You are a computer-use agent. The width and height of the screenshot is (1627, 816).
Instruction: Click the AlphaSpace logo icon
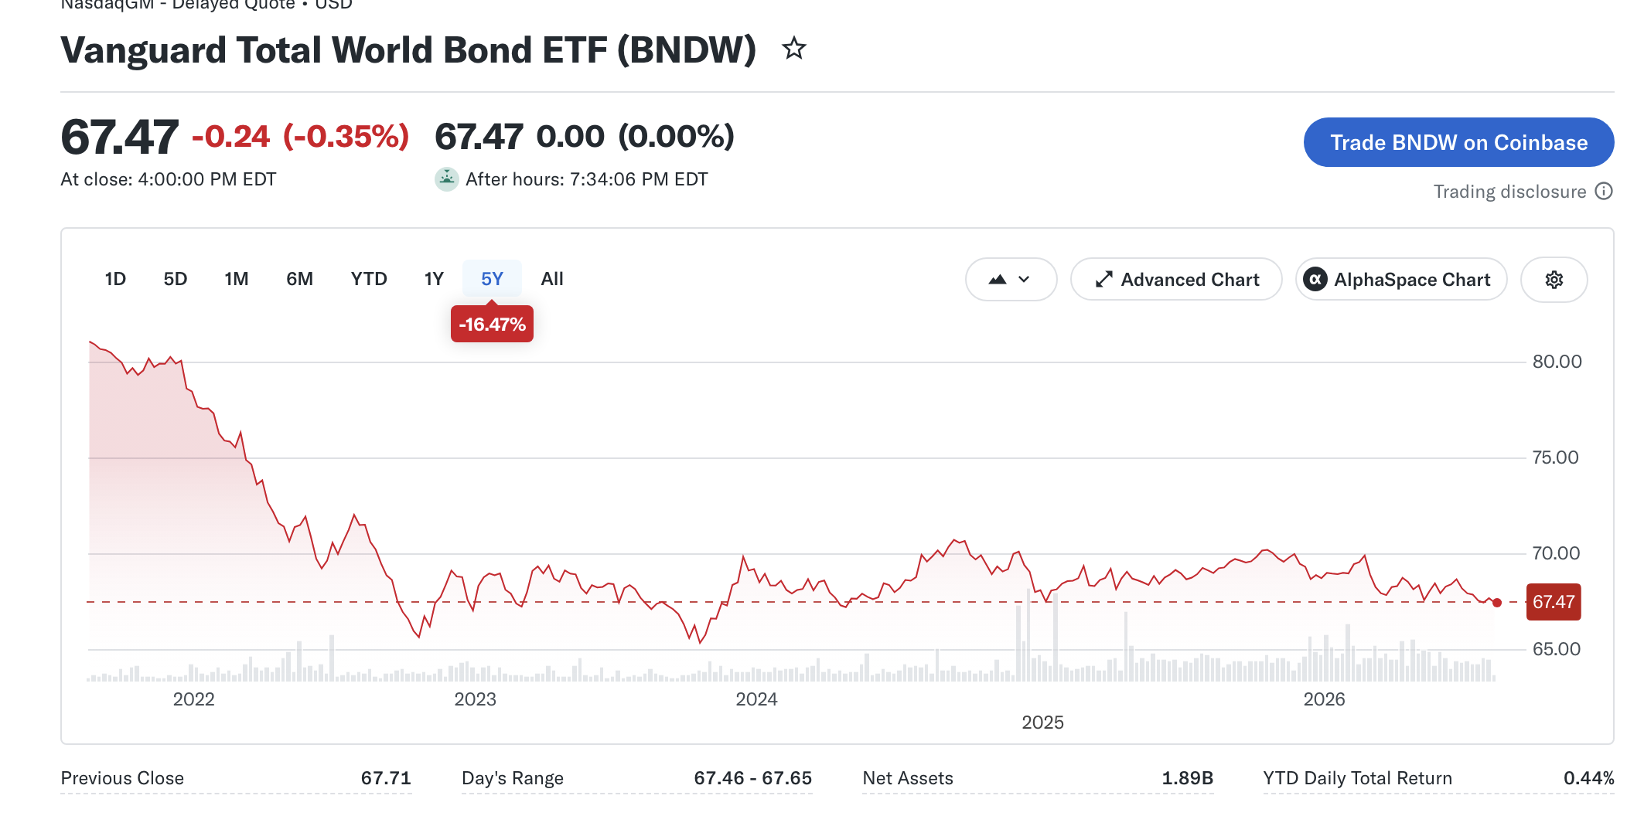1315,280
